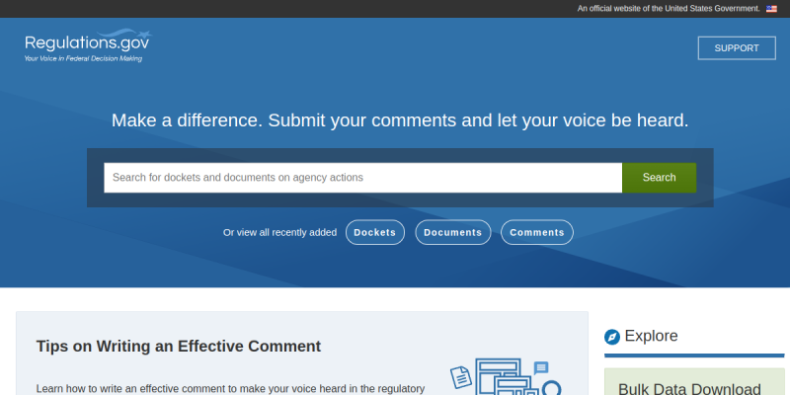This screenshot has height=395, width=790.
Task: Focus the dockets and documents search field
Action: (x=362, y=178)
